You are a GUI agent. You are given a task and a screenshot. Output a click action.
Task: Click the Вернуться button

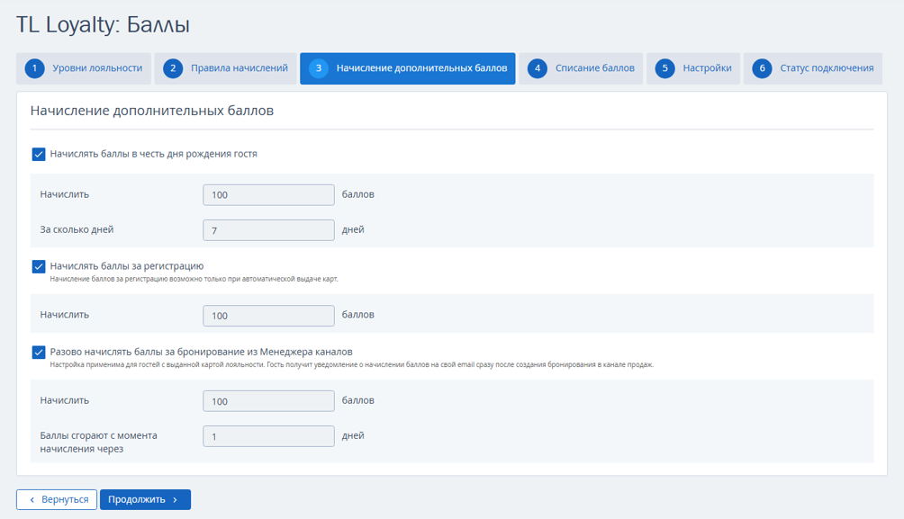coord(57,499)
